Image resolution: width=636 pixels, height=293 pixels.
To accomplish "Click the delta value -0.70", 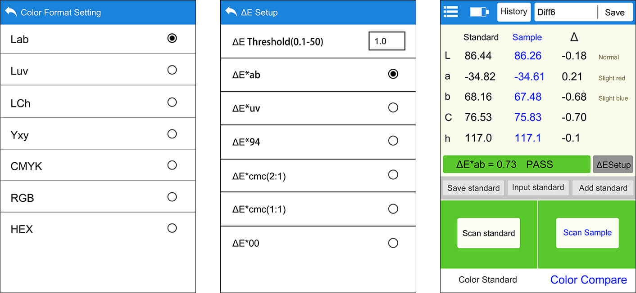I will pos(574,118).
